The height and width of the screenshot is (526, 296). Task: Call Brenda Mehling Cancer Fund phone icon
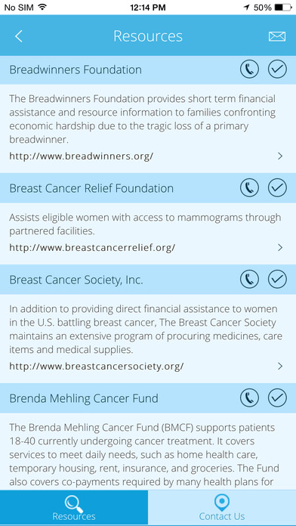click(x=249, y=398)
